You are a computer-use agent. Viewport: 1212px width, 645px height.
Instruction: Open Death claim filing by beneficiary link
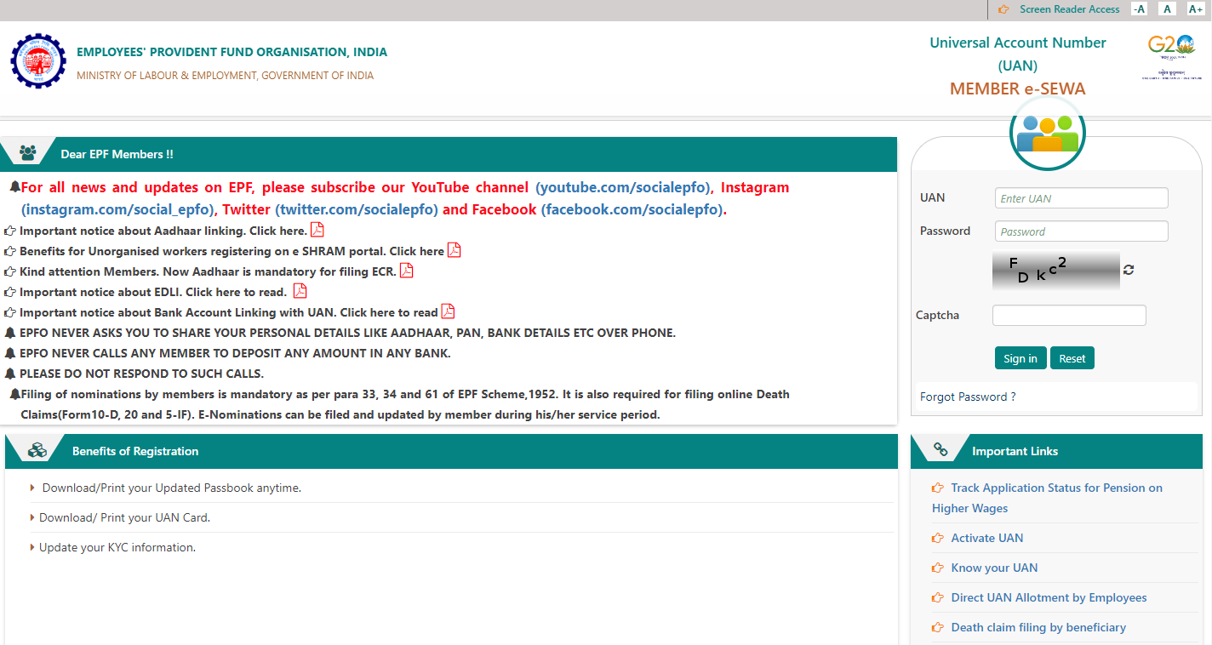1038,627
